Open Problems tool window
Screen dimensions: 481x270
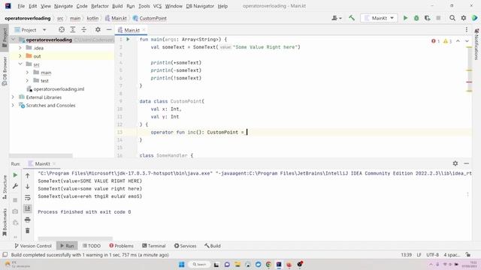click(121, 246)
